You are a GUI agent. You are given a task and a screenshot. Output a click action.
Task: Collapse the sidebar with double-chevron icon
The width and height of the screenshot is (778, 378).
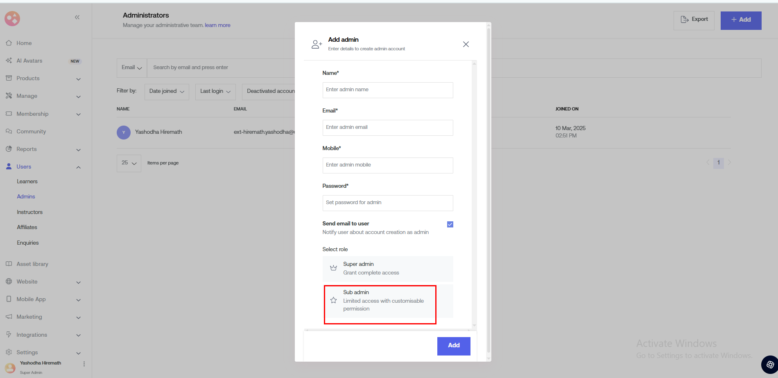click(77, 17)
